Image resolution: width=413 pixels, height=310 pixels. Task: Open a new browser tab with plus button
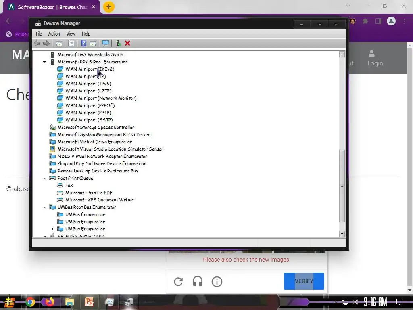[109, 7]
